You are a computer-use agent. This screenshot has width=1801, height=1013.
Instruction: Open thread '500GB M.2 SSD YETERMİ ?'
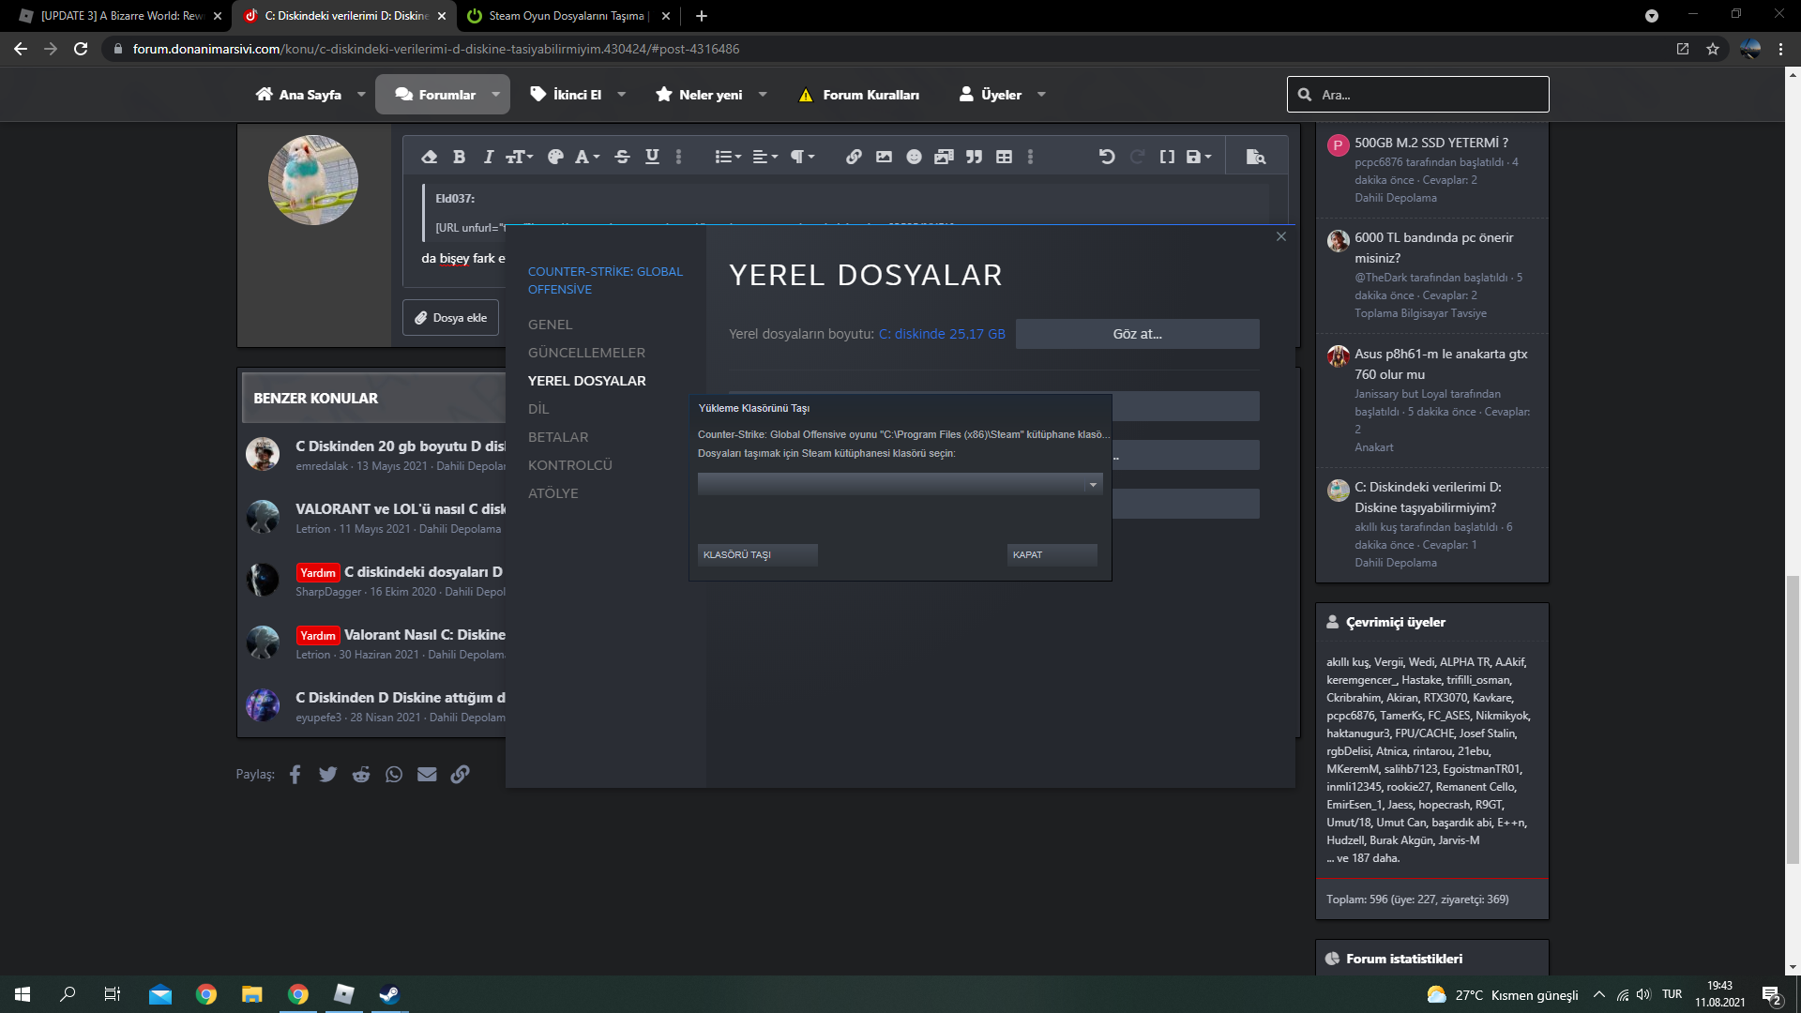[1430, 143]
